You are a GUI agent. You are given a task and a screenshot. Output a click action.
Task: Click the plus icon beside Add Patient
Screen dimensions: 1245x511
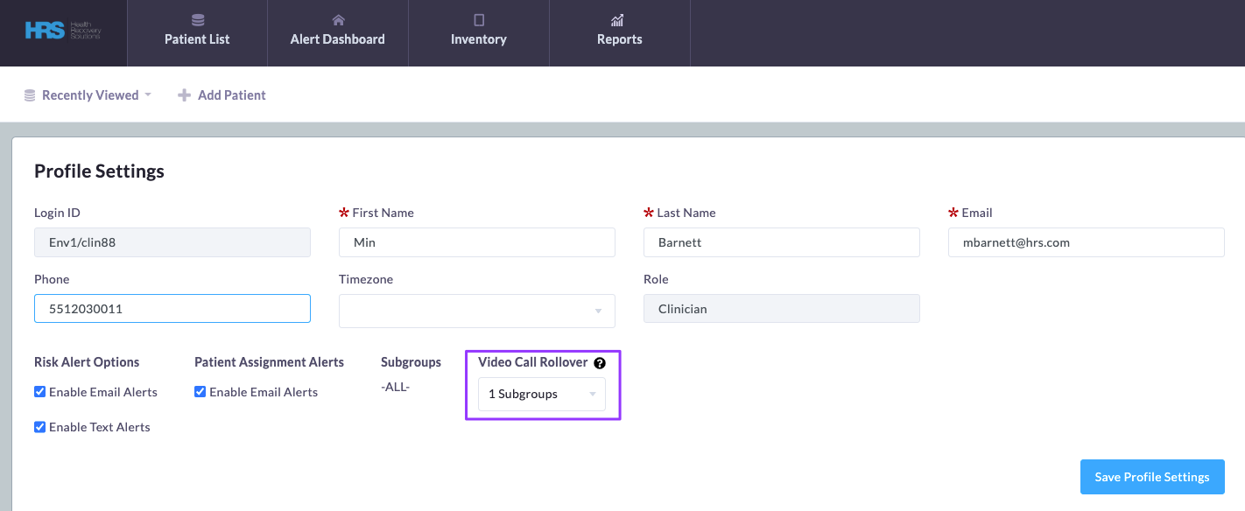click(184, 95)
